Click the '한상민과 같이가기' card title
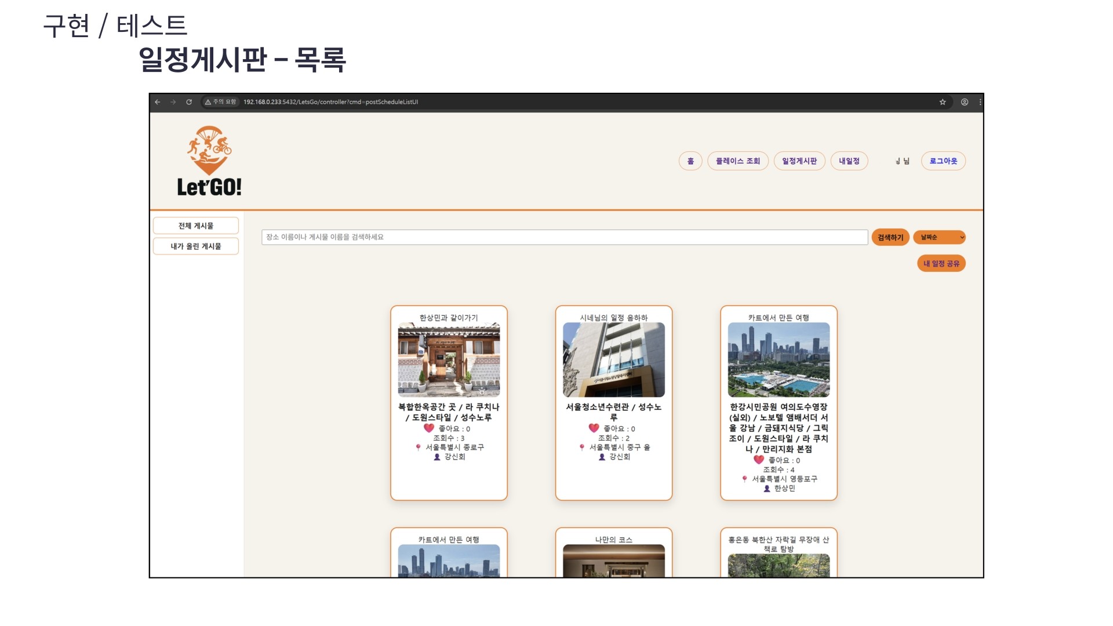Image resolution: width=1113 pixels, height=626 pixels. 449,318
